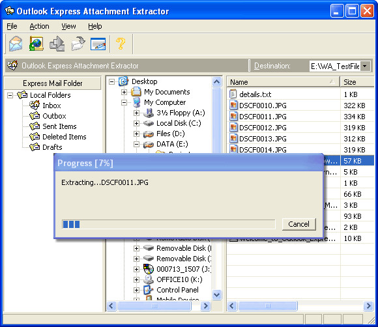The height and width of the screenshot is (327, 378).
Task: Open the View menu
Action: point(68,26)
